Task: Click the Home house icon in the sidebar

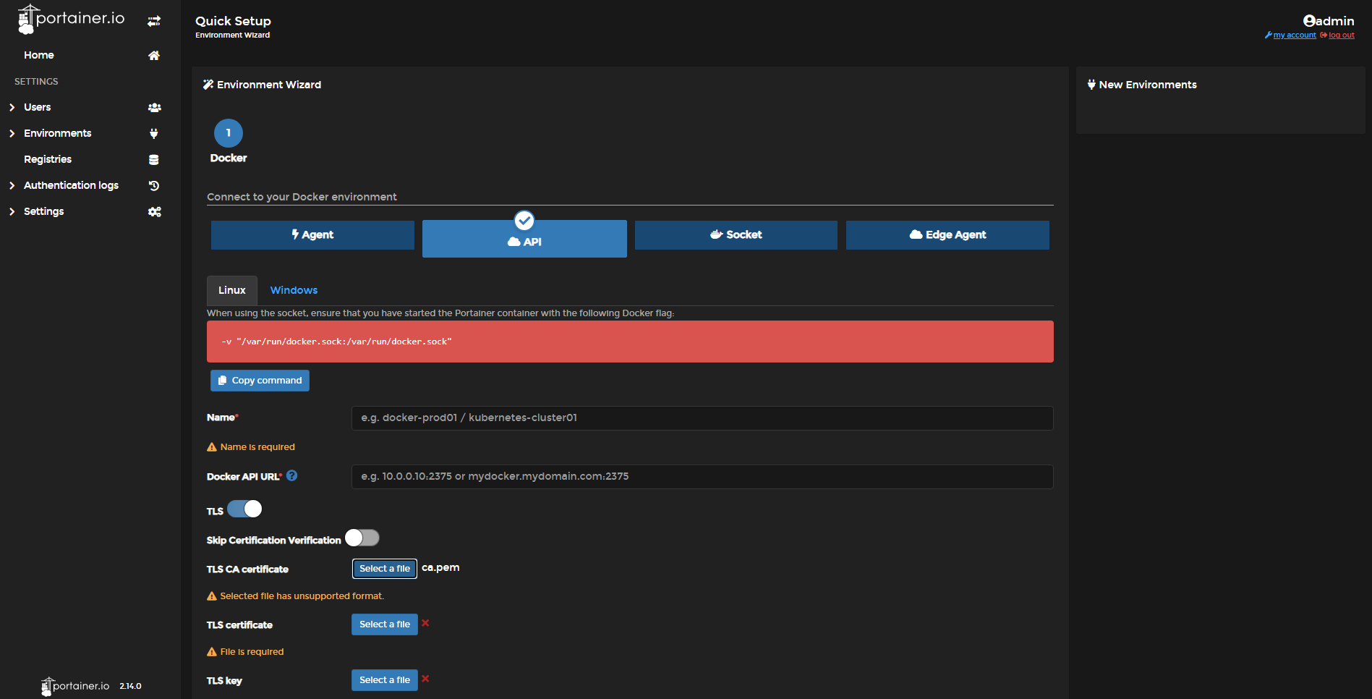Action: pos(154,55)
